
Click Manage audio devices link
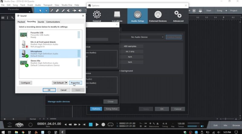click(59, 101)
